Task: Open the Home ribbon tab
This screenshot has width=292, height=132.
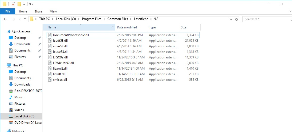Action: [23, 11]
